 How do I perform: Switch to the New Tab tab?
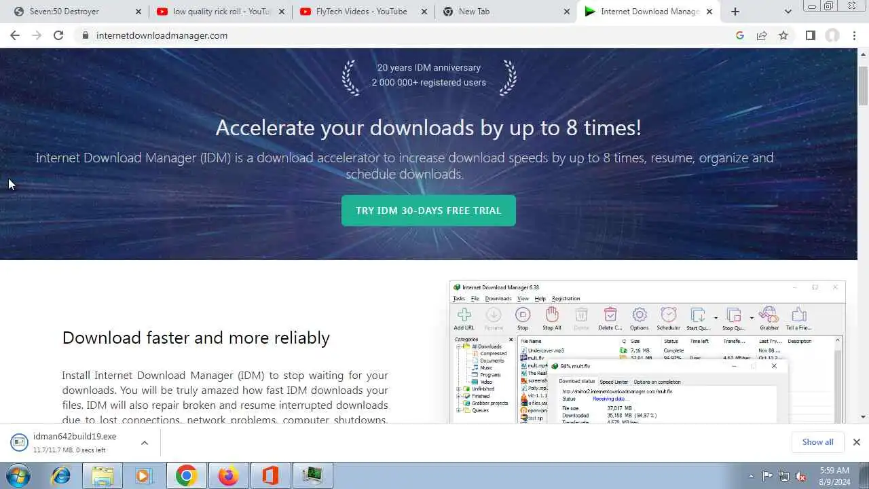(x=506, y=12)
